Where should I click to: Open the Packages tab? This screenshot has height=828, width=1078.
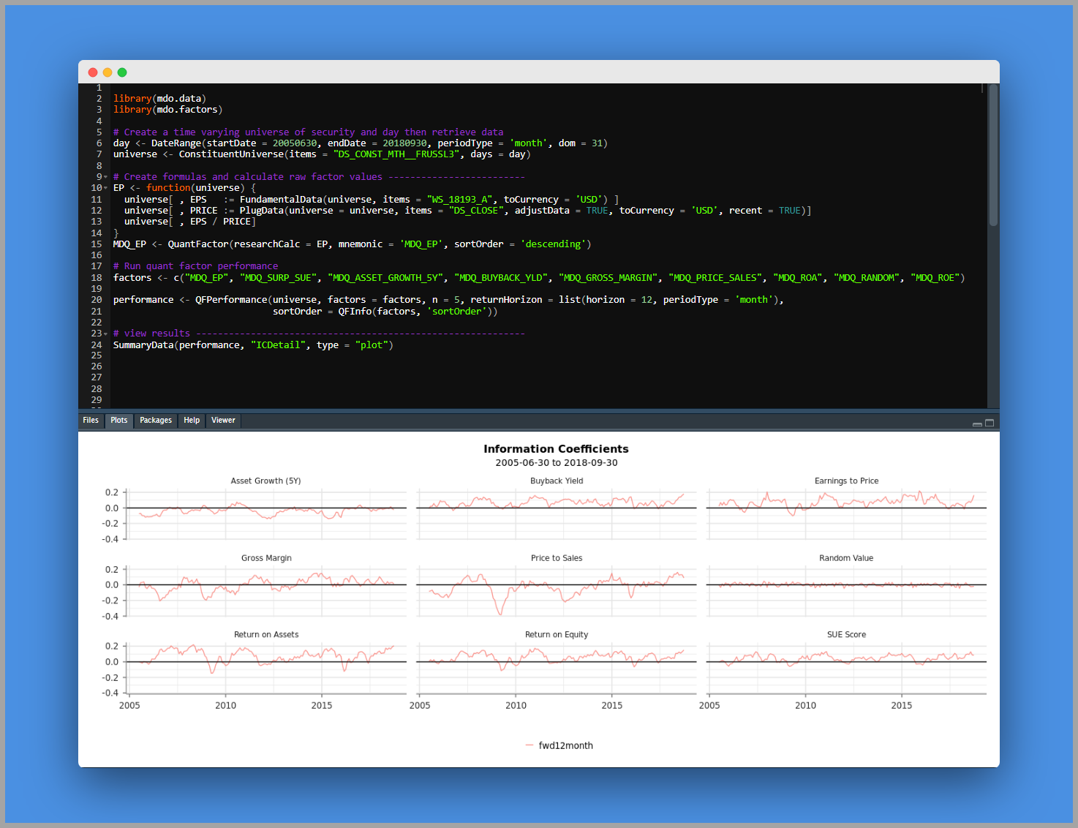(156, 421)
